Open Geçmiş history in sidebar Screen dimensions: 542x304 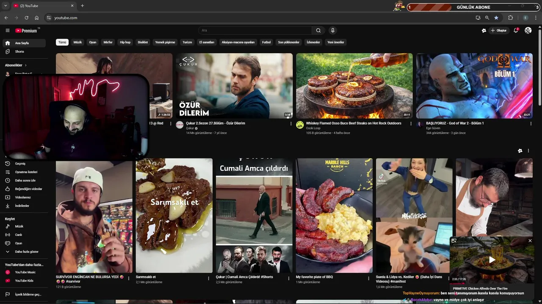pos(24,163)
